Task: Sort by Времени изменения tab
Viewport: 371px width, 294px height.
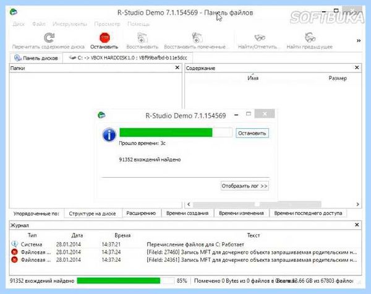Action: tap(241, 213)
